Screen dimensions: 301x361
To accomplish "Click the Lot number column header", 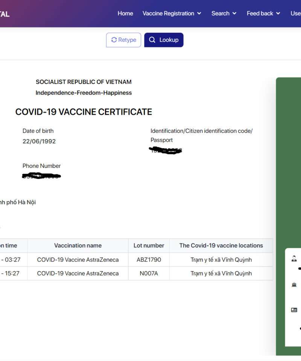I will 149,246.
